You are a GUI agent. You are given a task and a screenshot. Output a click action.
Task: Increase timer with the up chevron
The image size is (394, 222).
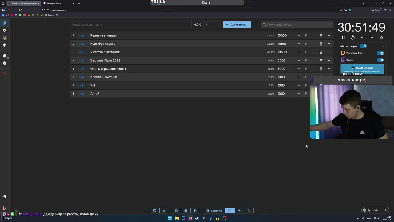click(x=362, y=38)
